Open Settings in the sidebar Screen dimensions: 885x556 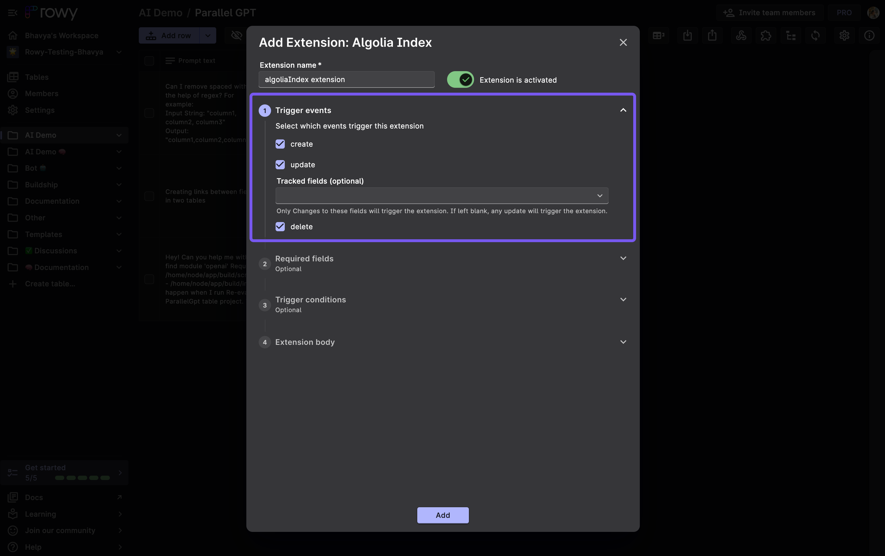[x=64, y=110]
